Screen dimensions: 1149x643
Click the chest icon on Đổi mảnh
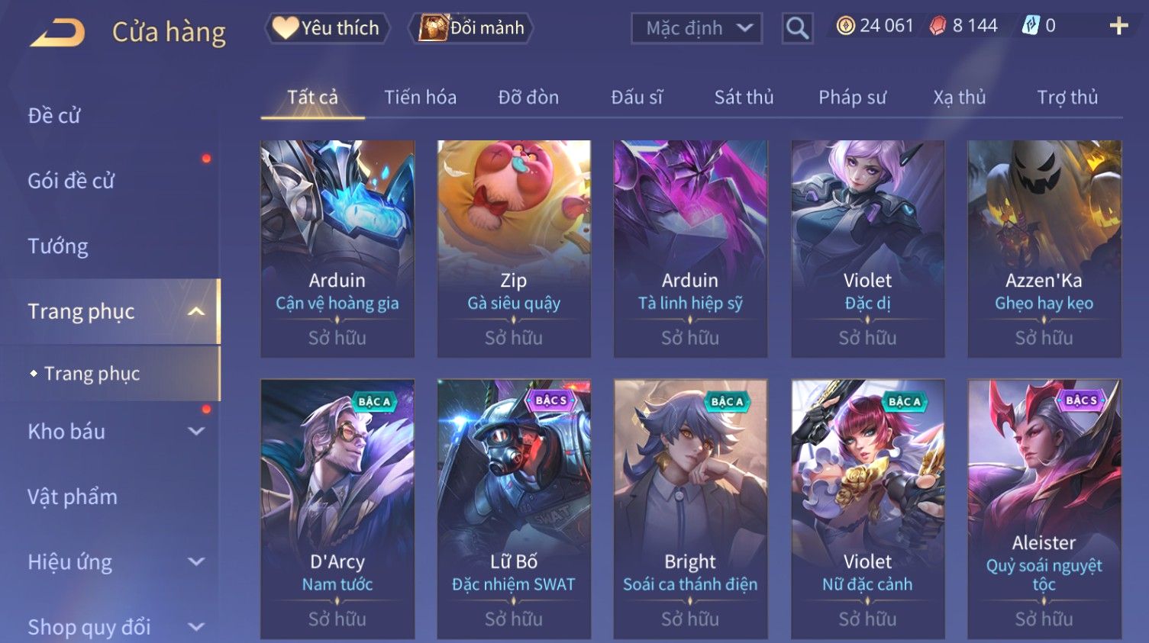tap(433, 28)
